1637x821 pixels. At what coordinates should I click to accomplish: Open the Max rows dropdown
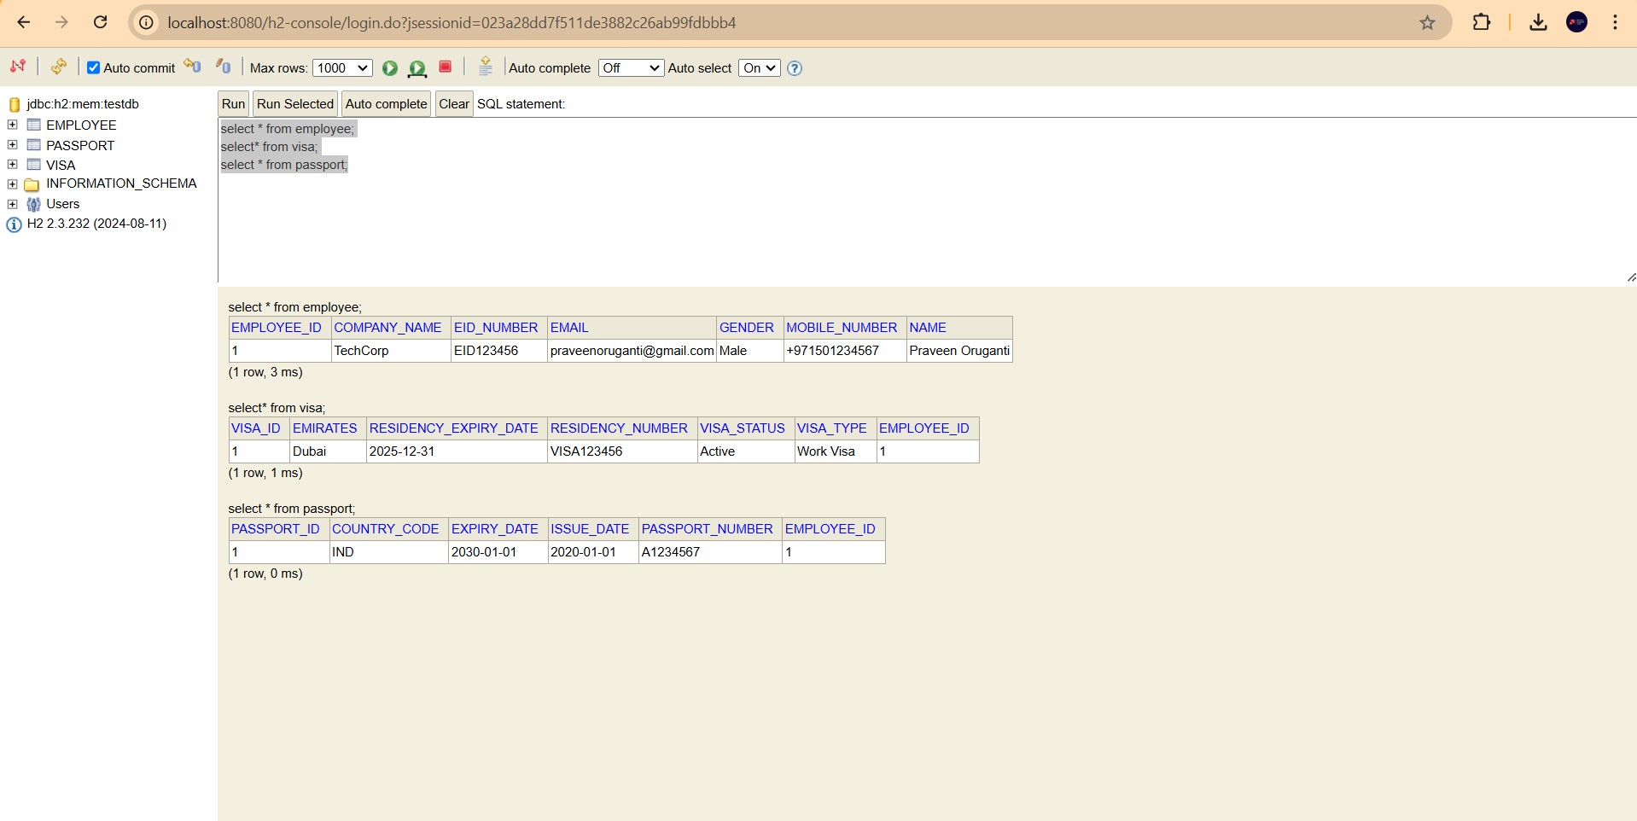(342, 68)
